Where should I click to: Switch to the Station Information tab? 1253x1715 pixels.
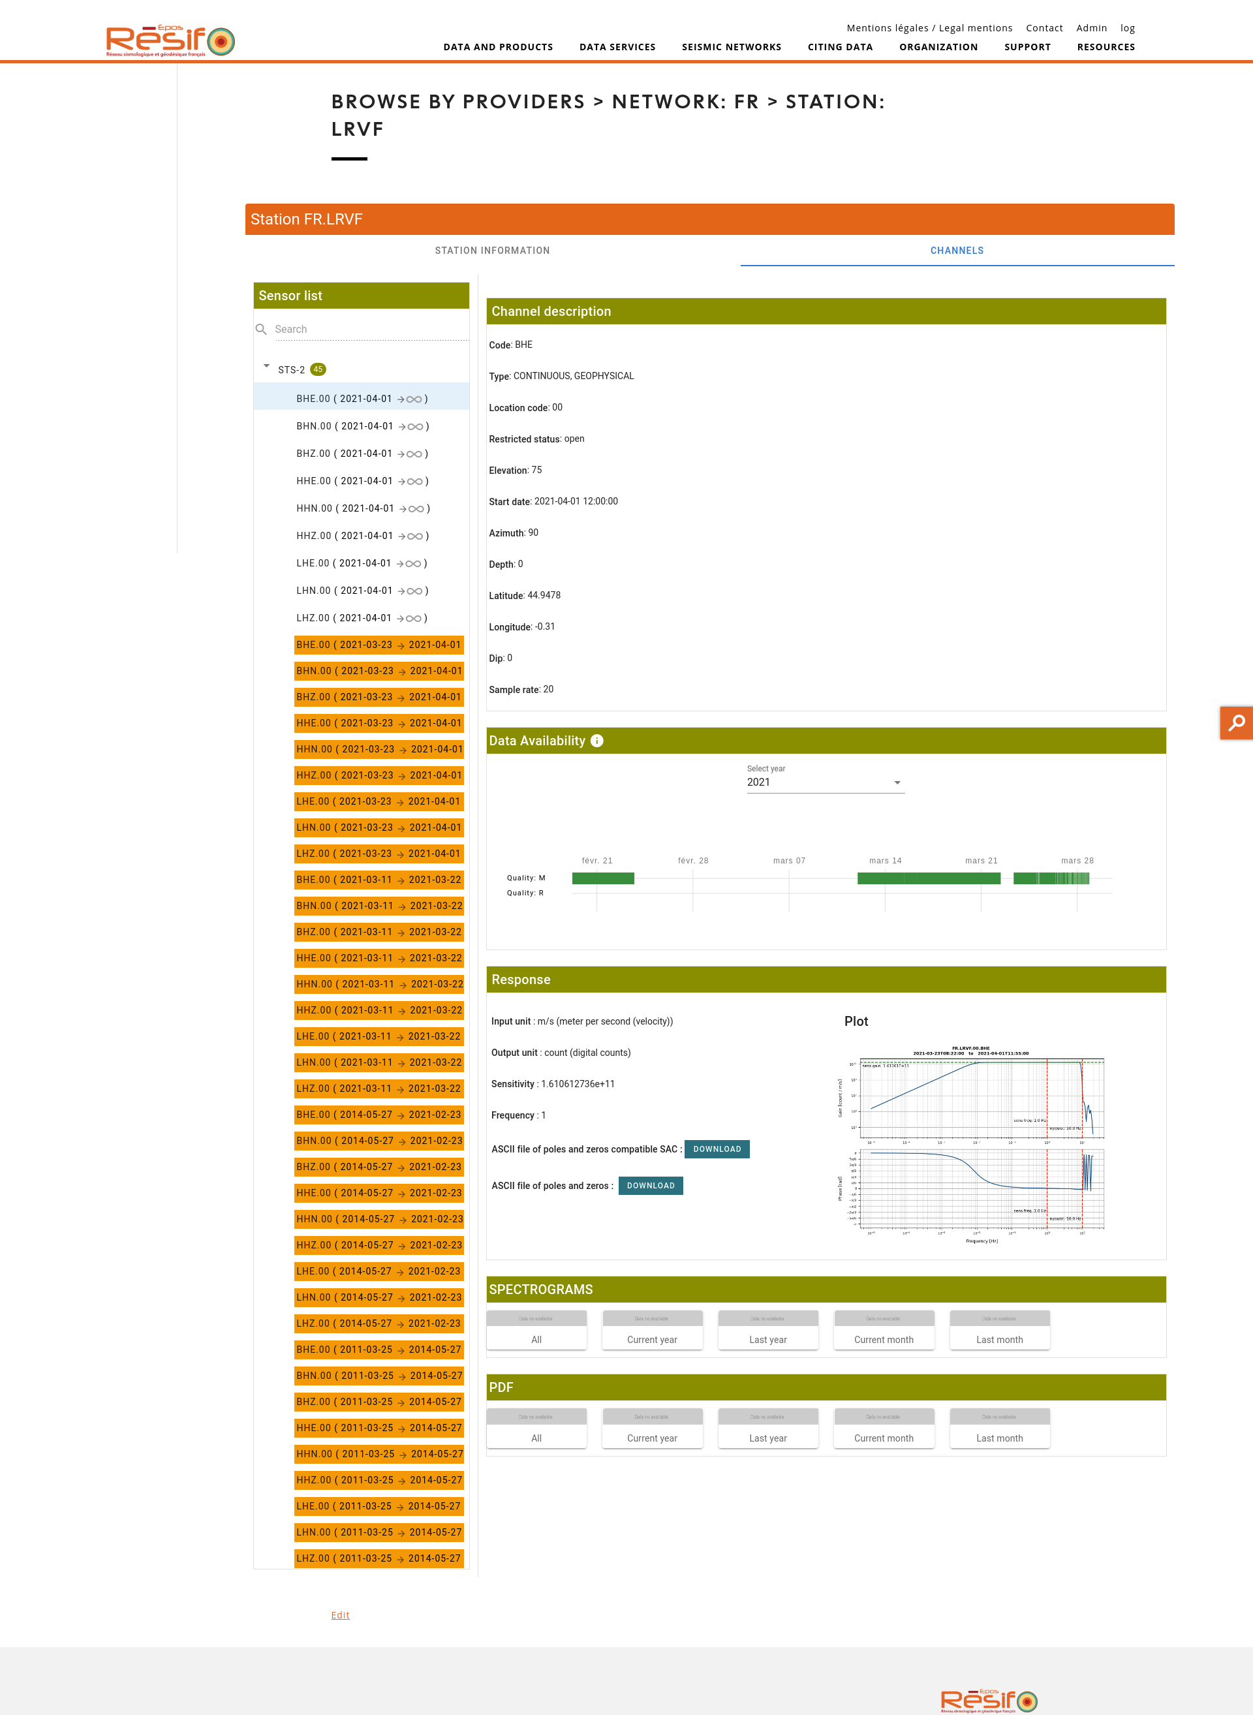pos(492,251)
